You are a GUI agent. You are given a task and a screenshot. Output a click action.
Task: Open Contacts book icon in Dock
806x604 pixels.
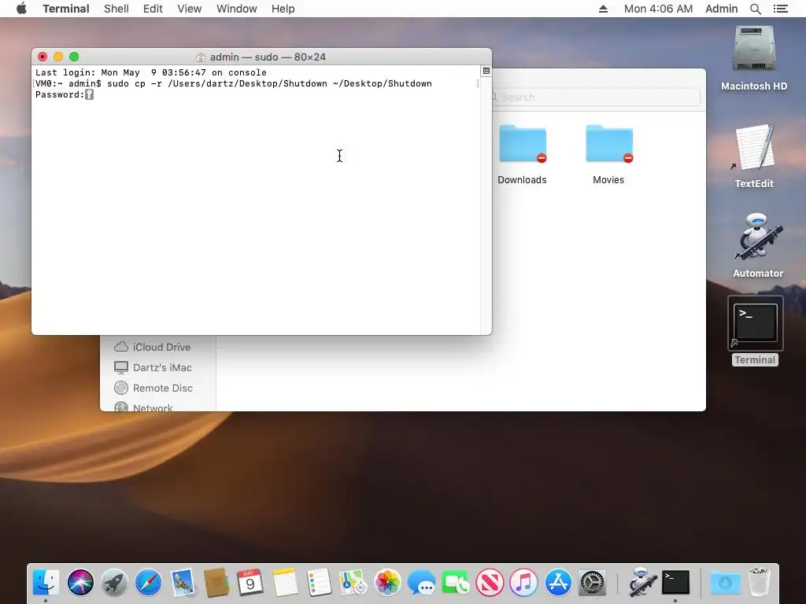click(x=216, y=583)
